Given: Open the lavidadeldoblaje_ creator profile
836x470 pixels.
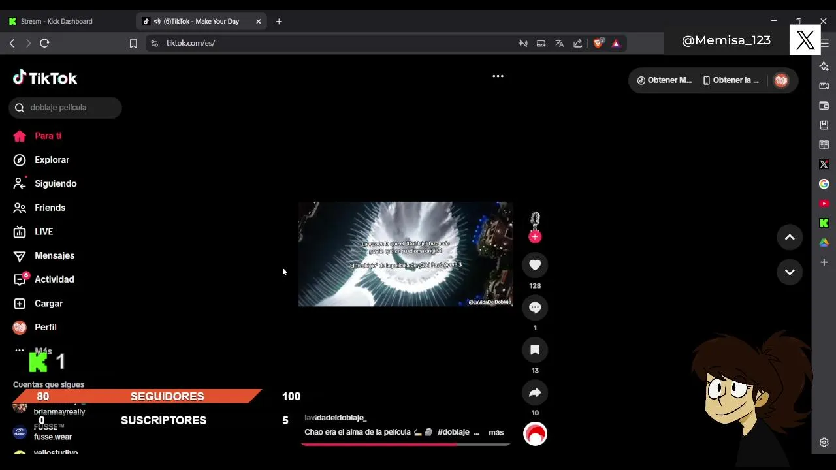Looking at the screenshot, I should pyautogui.click(x=336, y=418).
